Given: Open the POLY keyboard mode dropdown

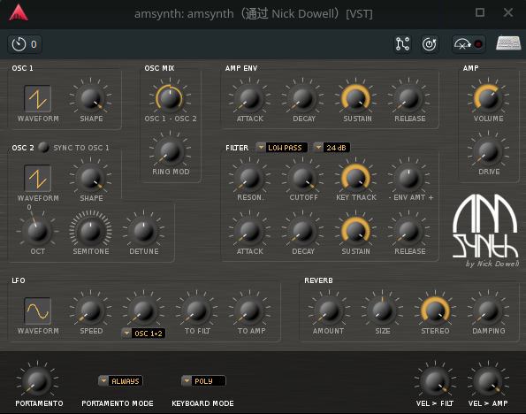Looking at the screenshot, I should [203, 380].
